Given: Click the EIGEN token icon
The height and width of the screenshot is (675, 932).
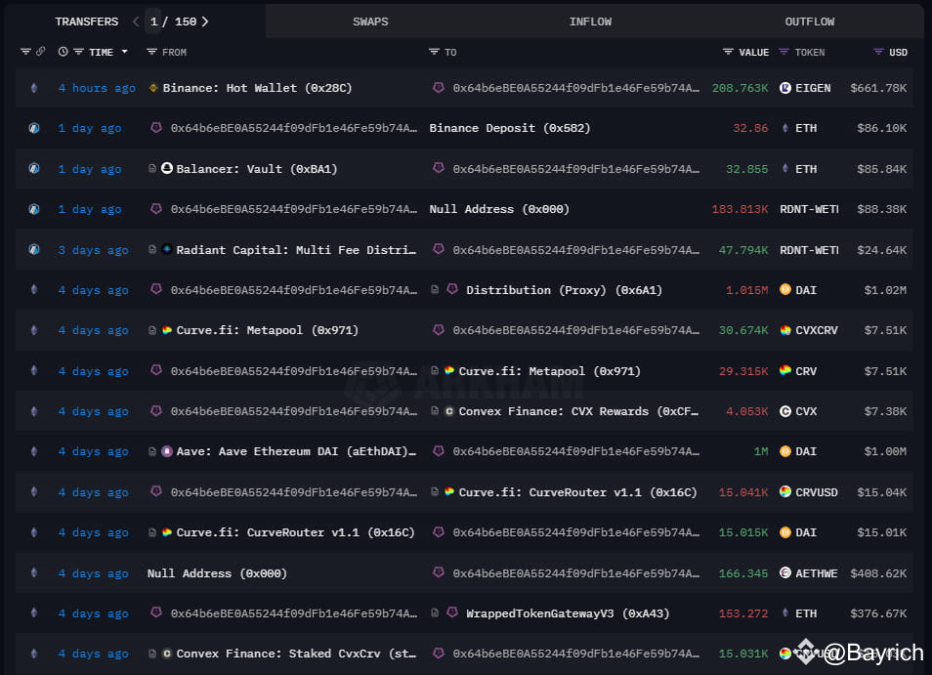Looking at the screenshot, I should click(x=785, y=88).
